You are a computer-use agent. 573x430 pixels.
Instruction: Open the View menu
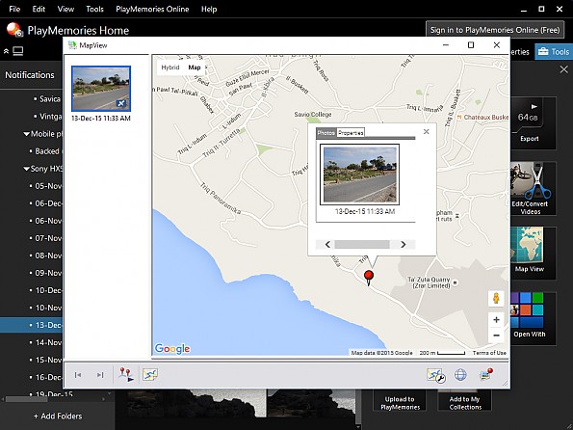[65, 9]
